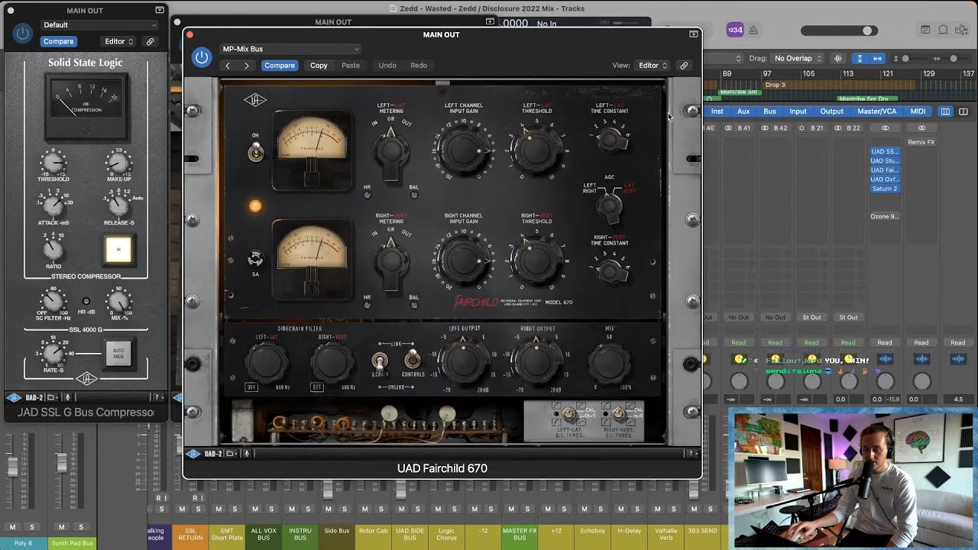Click the Right-Vert metering selector knob

tap(390, 260)
